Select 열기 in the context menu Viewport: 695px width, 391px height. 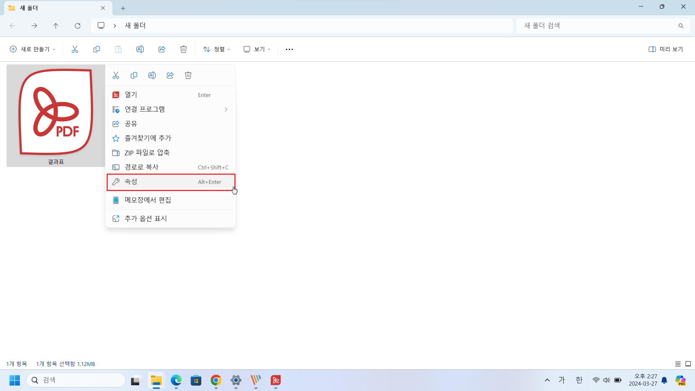170,95
